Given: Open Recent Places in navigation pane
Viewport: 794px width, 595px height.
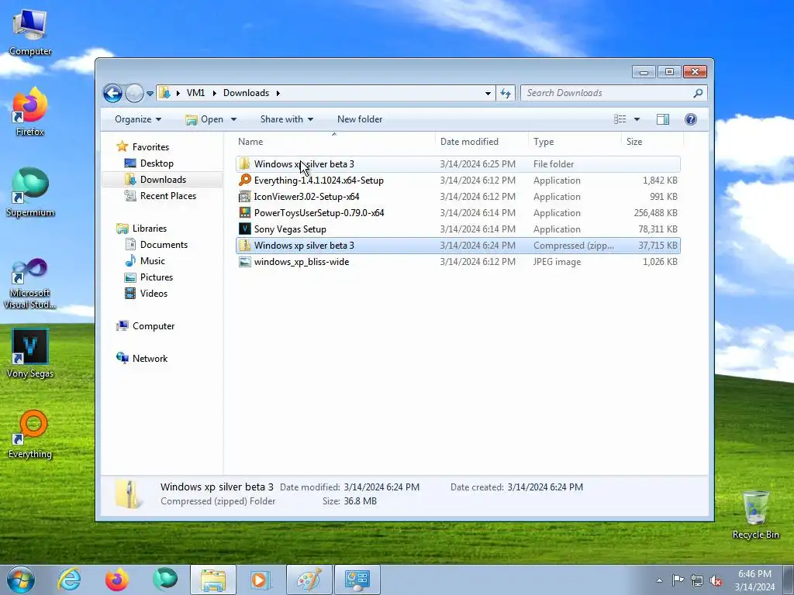Looking at the screenshot, I should click(x=167, y=196).
